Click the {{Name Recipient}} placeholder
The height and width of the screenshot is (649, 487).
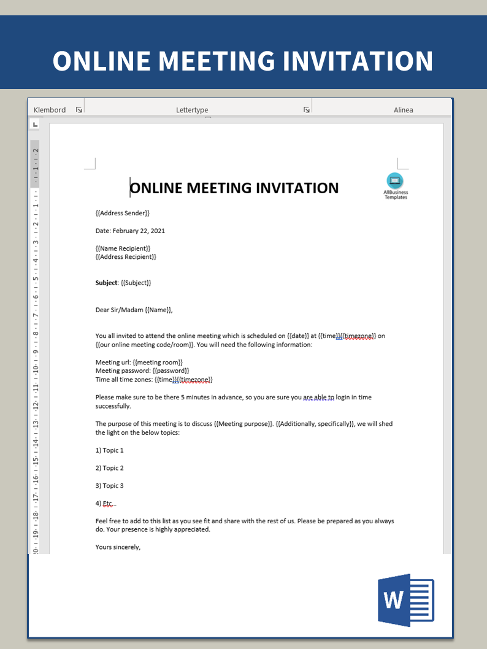(x=123, y=248)
